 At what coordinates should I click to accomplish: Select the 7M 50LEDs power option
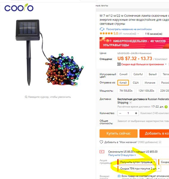[x=126, y=91]
